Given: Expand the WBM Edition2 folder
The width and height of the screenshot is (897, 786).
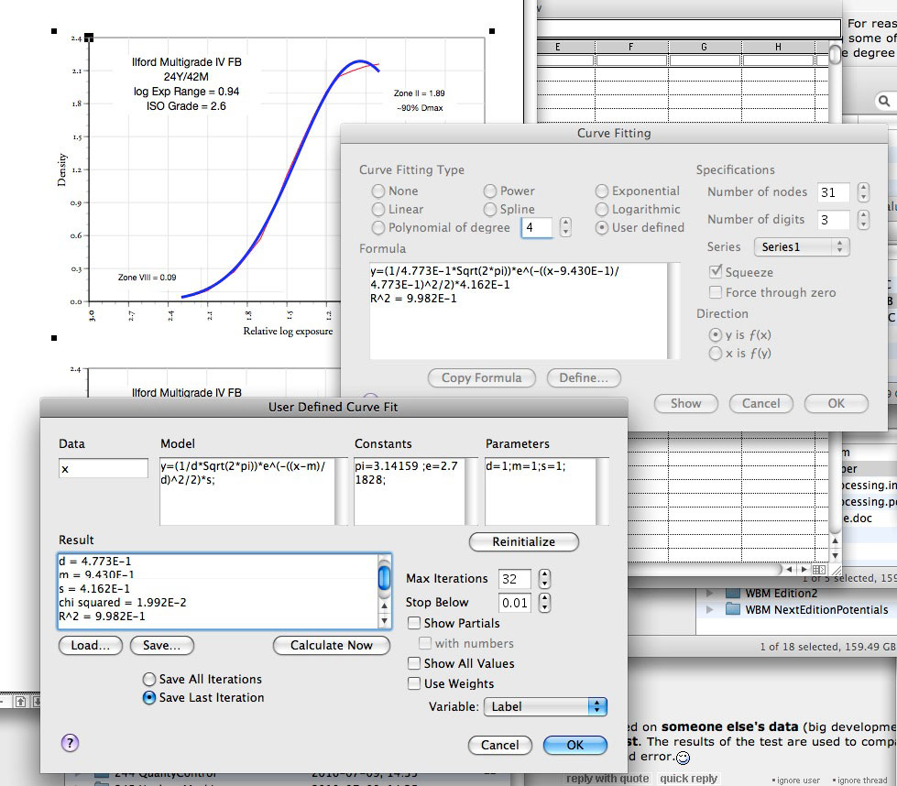Looking at the screenshot, I should point(709,593).
